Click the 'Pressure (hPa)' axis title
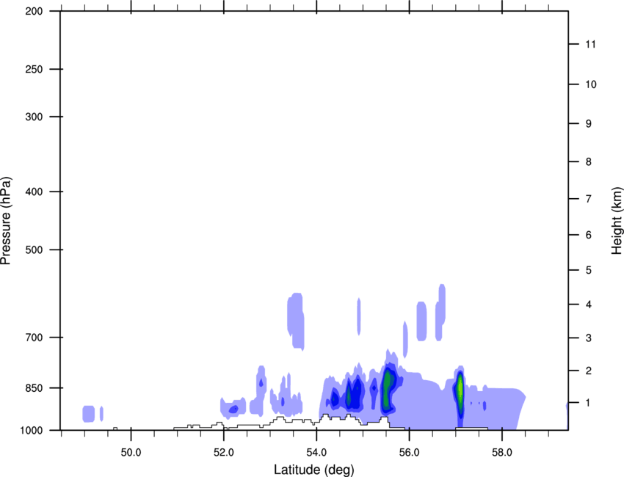This screenshot has width=624, height=477. [x=6, y=220]
